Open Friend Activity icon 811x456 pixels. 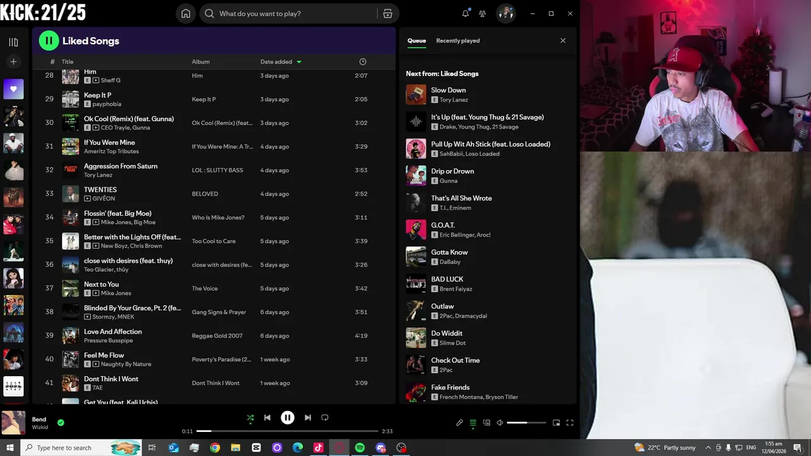pos(482,13)
